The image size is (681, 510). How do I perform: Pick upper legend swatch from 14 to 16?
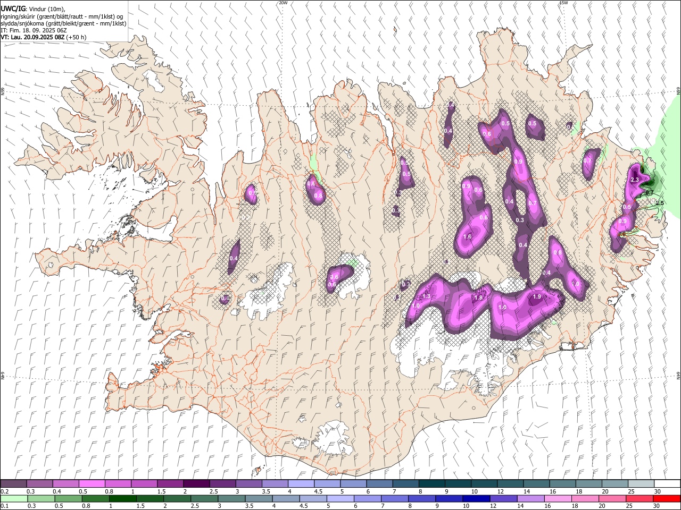pyautogui.click(x=536, y=484)
